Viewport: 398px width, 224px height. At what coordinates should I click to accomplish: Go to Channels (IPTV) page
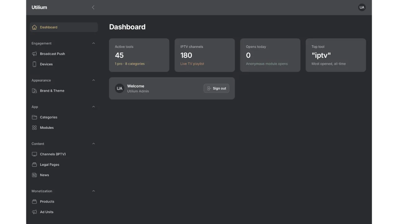[64, 154]
